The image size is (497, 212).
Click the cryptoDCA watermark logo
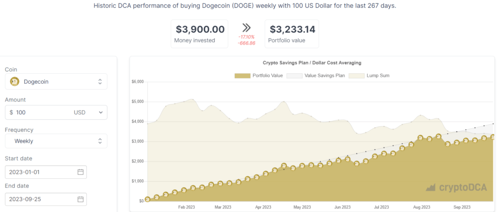(456, 187)
